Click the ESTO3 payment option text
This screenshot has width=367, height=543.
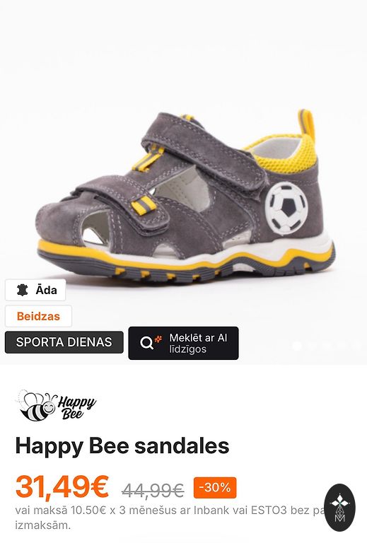click(269, 510)
